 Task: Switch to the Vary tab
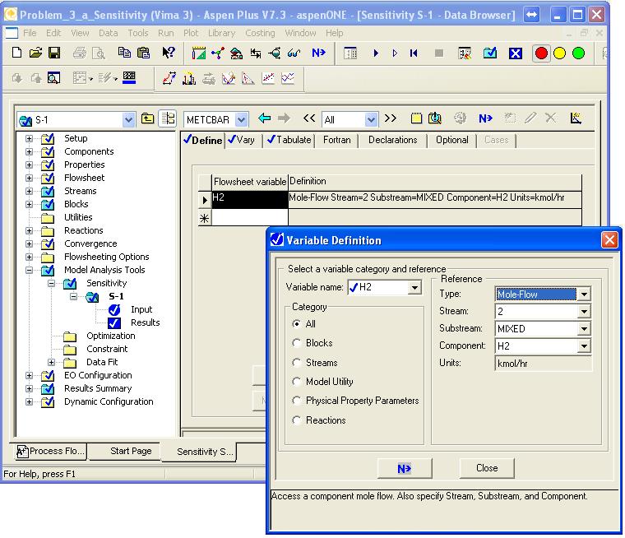pyautogui.click(x=242, y=140)
